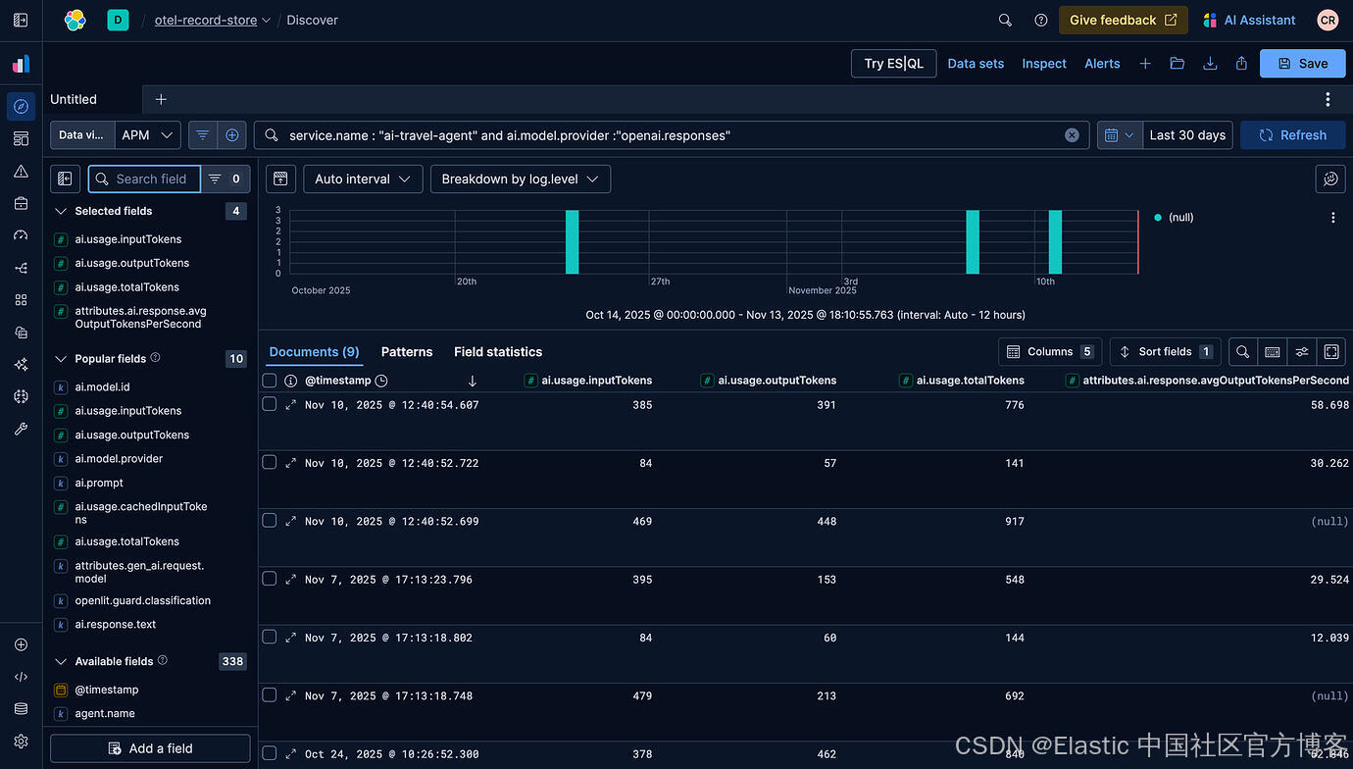Open Dashboards from the left sidebar

21,138
